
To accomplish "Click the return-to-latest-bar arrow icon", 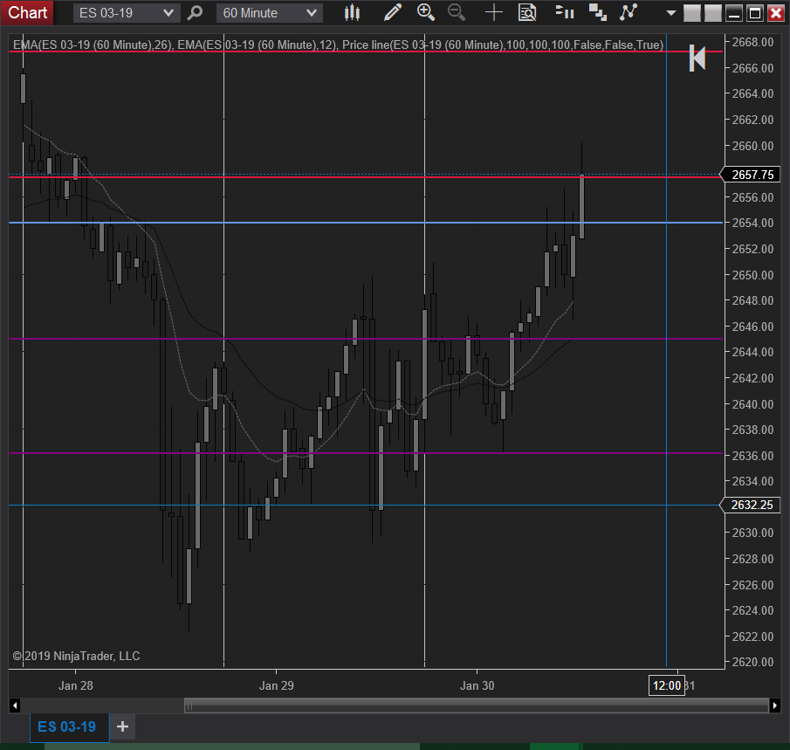I will coord(697,58).
